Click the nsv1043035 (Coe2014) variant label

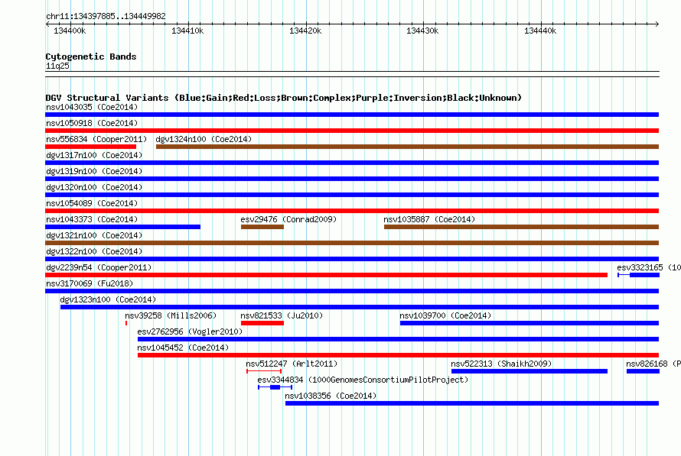(92, 107)
